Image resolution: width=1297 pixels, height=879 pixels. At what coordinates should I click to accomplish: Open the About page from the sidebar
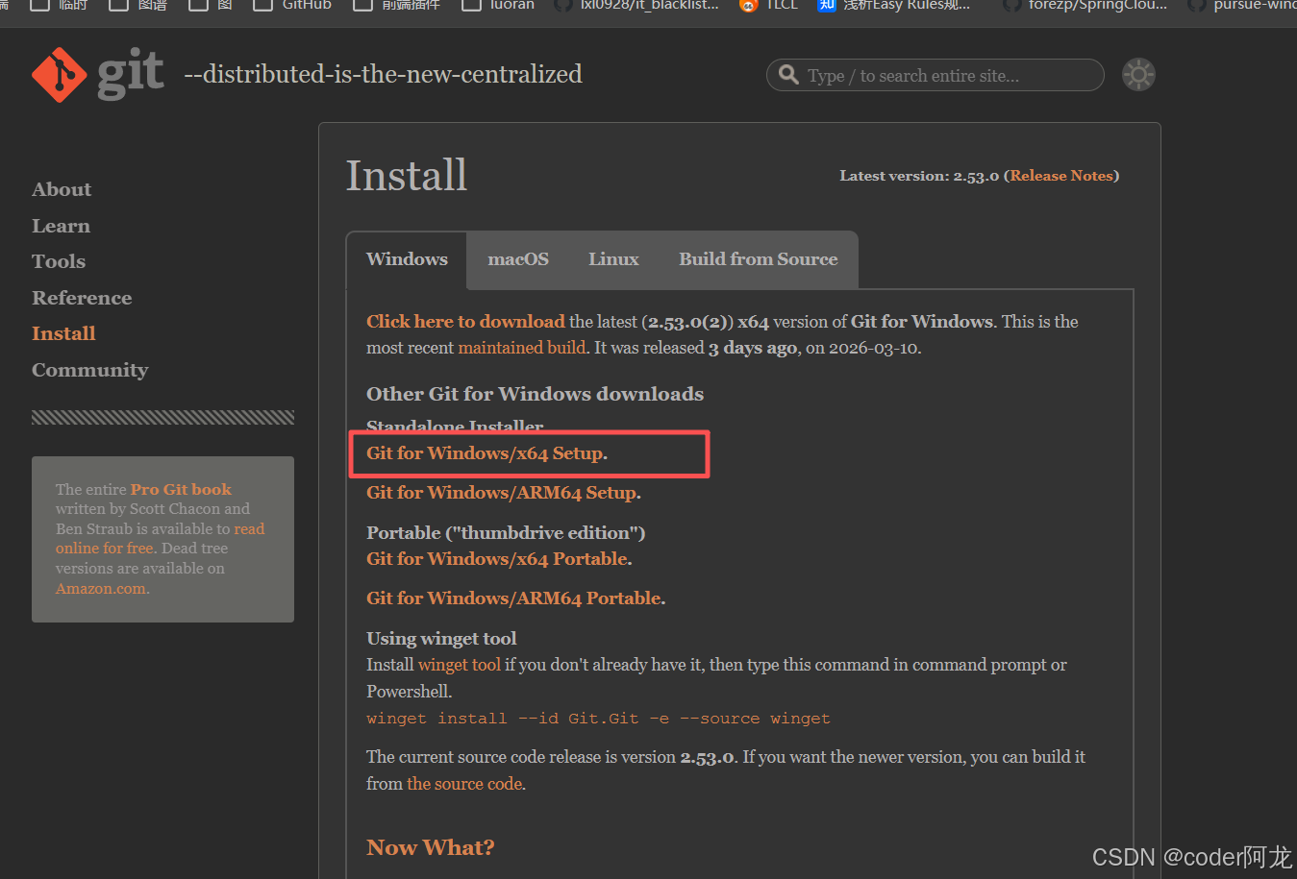(x=62, y=189)
